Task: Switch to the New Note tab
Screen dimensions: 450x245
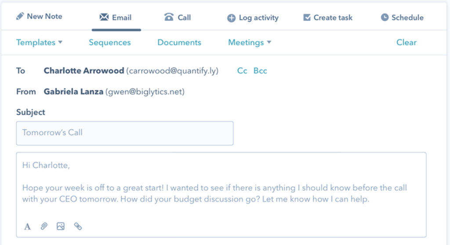Action: pyautogui.click(x=39, y=16)
